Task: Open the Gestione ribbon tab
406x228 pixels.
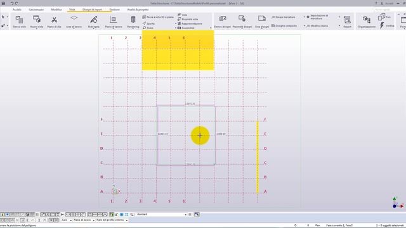Action: click(114, 9)
